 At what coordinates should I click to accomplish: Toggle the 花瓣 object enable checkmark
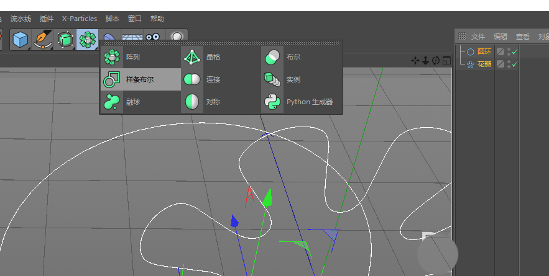514,64
